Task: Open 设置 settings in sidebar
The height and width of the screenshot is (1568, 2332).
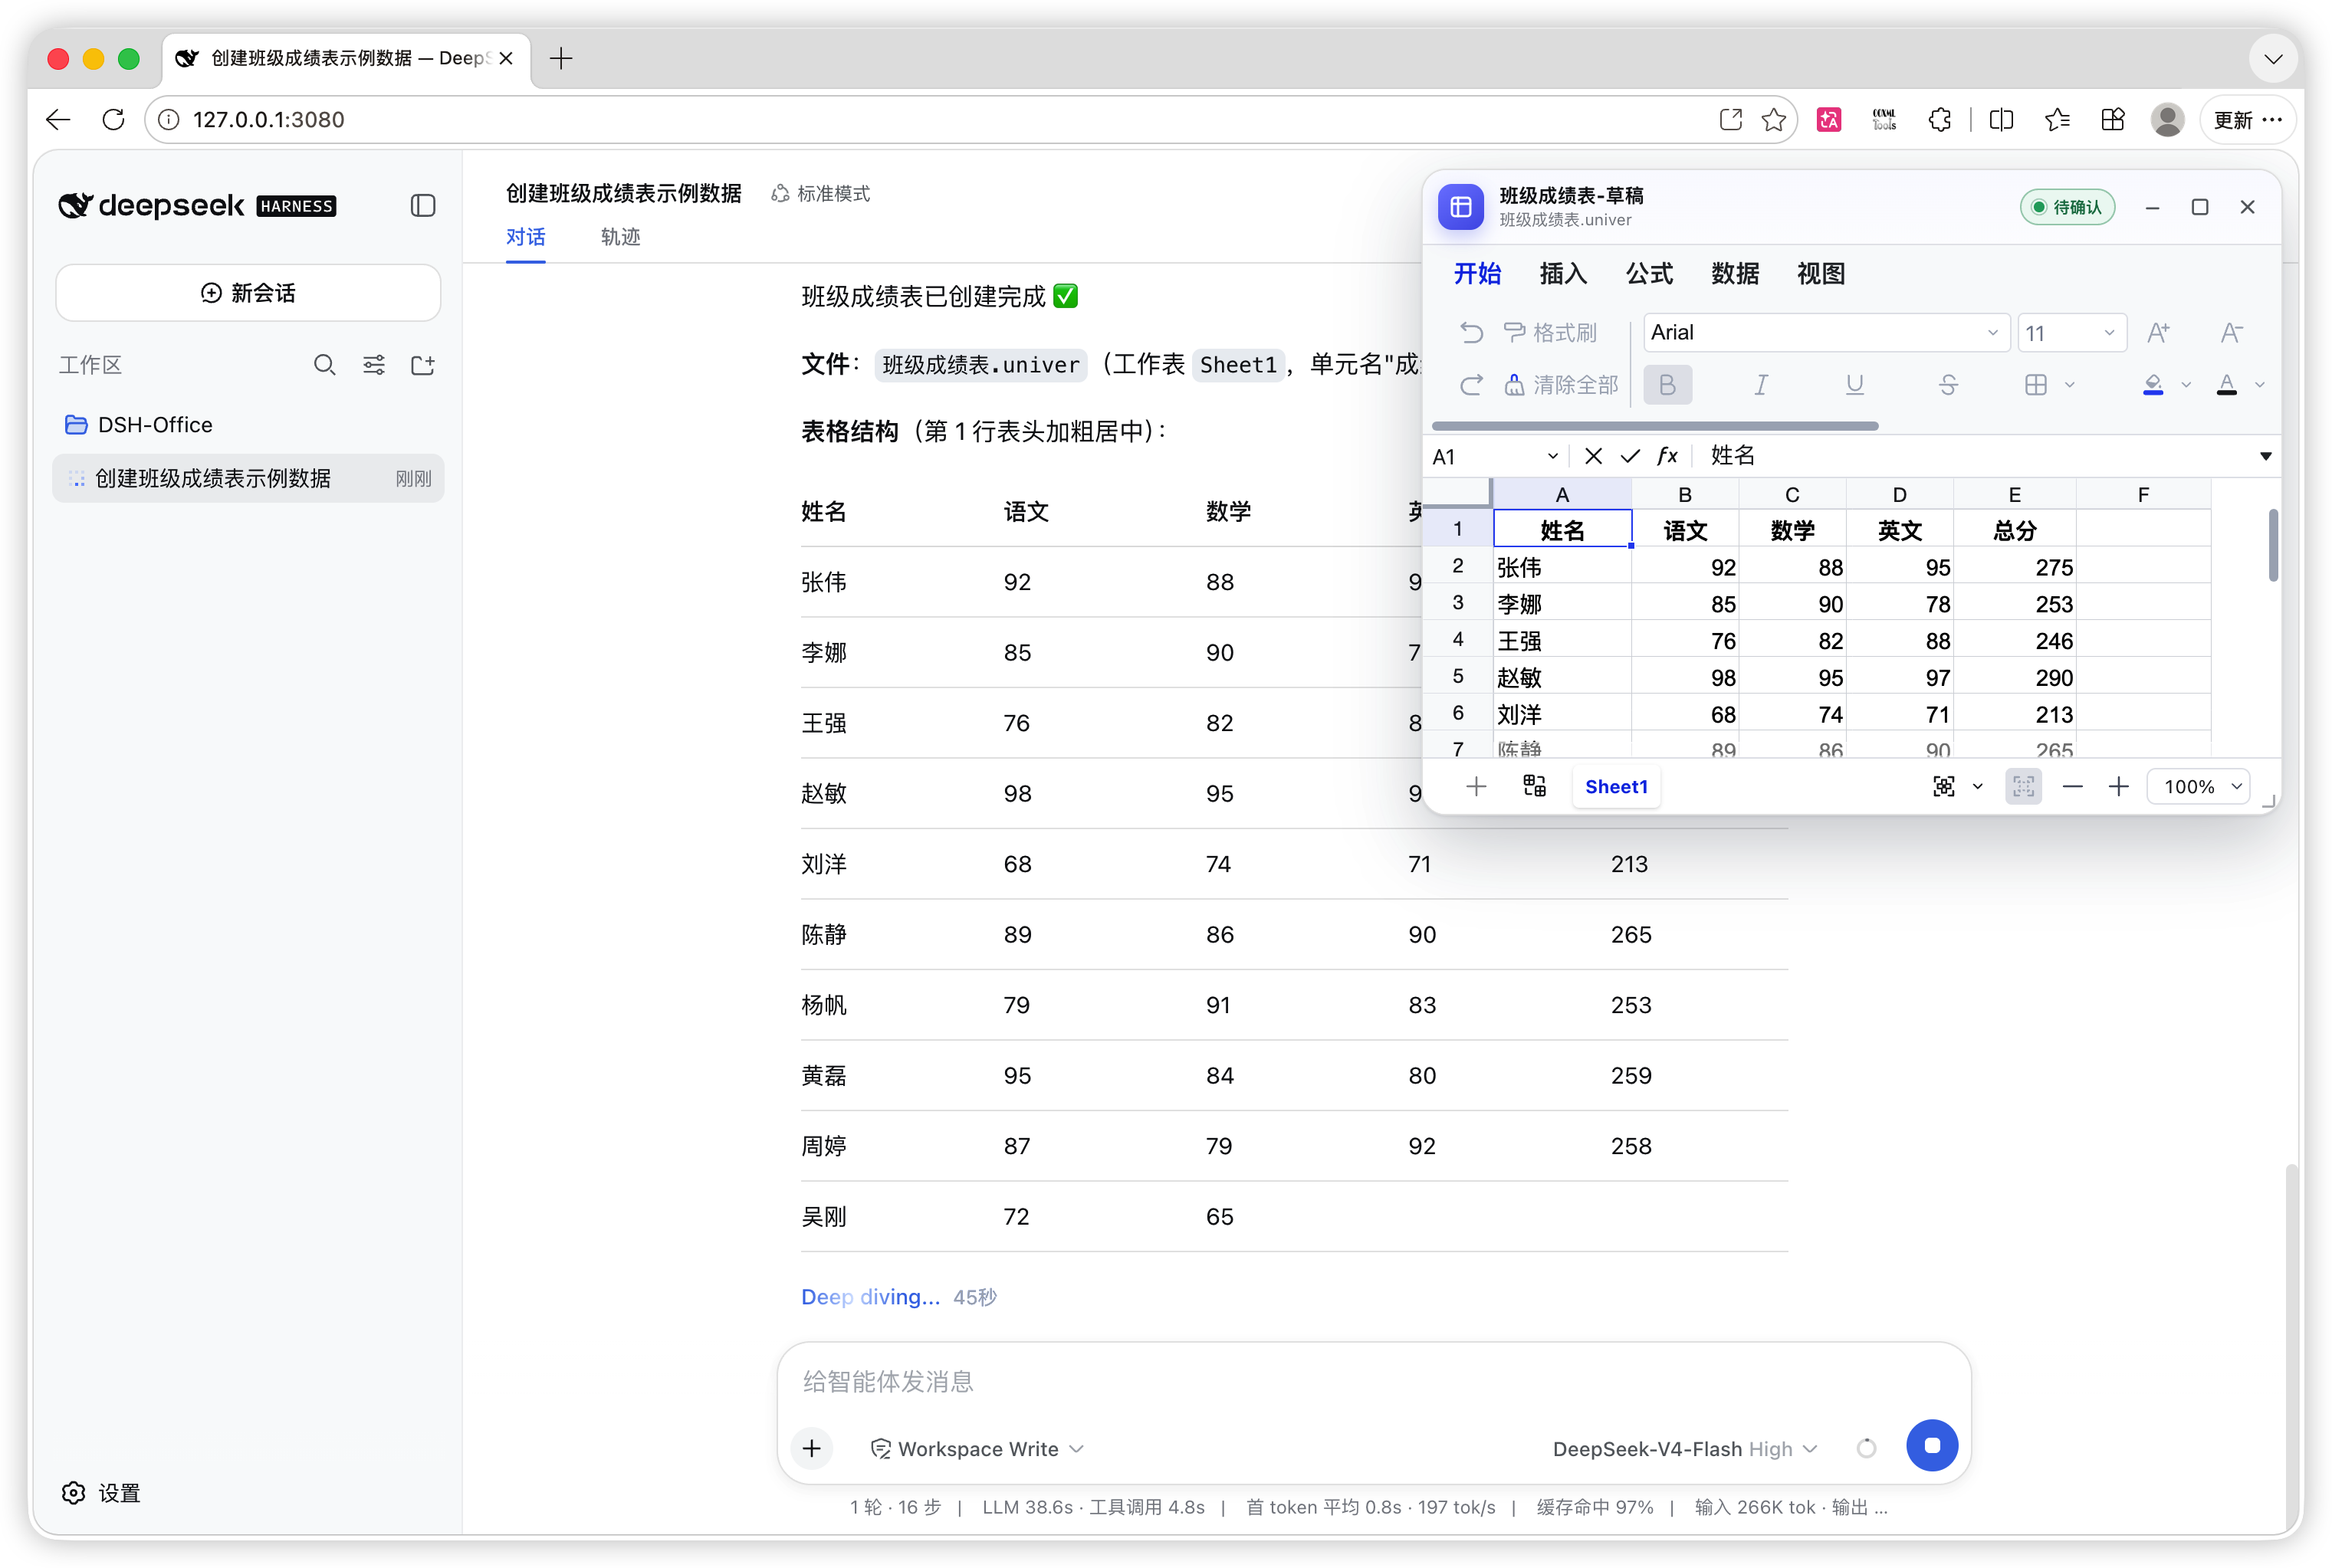Action: 101,1493
